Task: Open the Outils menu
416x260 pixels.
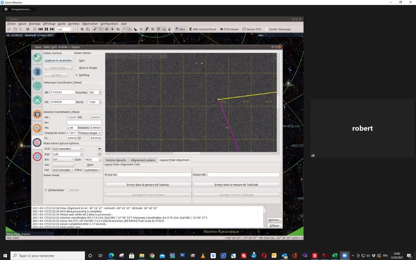Action: coord(62,24)
